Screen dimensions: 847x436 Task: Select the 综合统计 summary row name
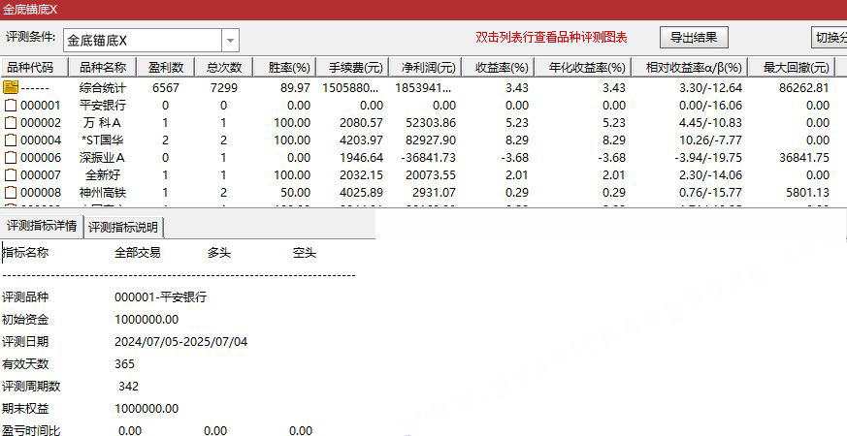pos(103,87)
